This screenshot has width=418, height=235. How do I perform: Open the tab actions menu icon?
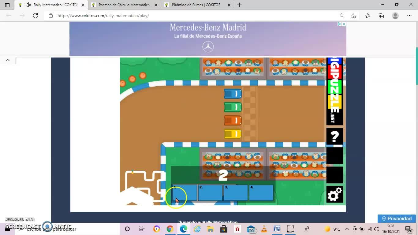coord(7,5)
